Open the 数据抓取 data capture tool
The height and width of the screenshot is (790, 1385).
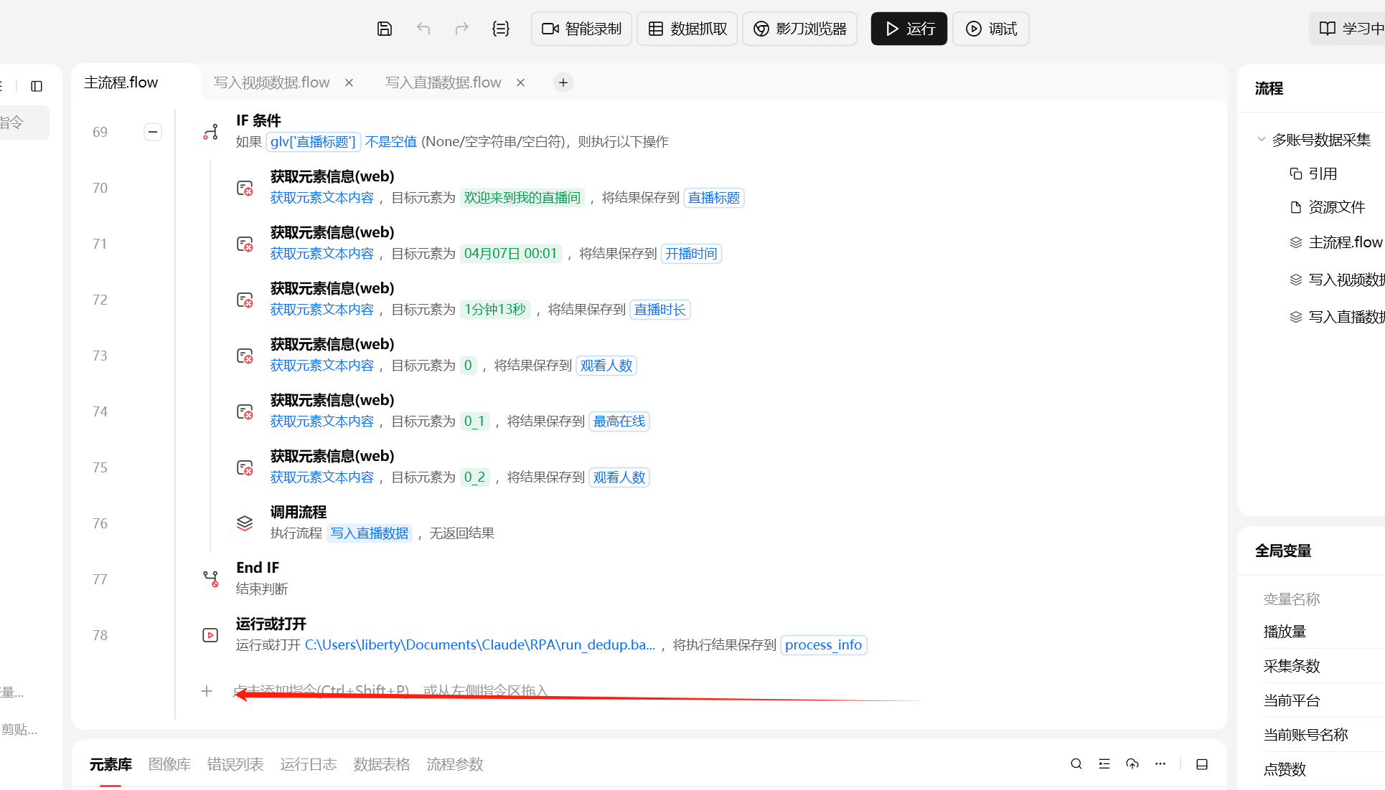click(687, 29)
